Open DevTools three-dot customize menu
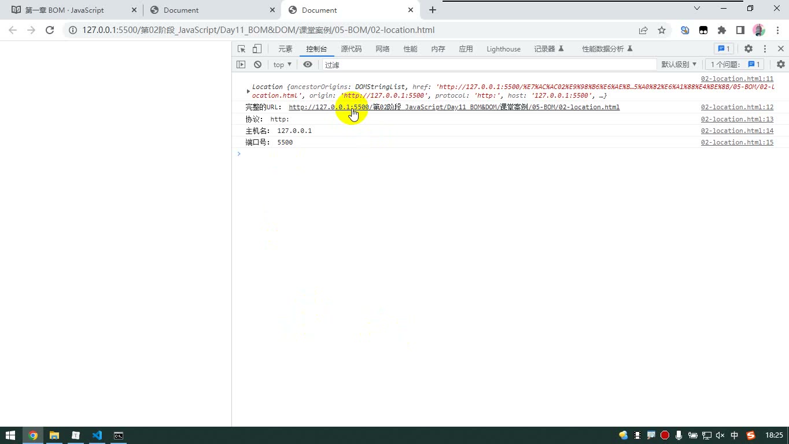The image size is (789, 444). (765, 49)
